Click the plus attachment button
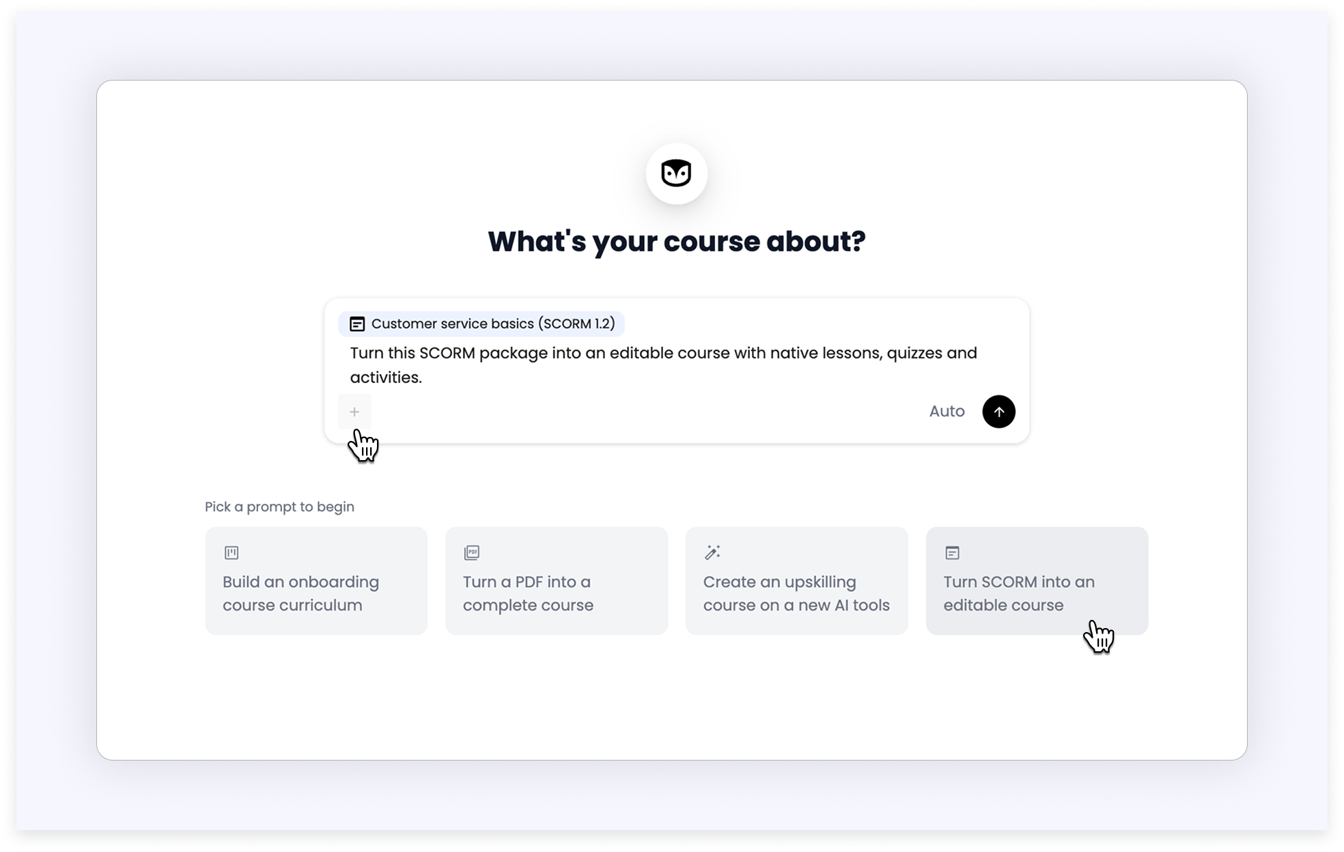 pos(354,412)
